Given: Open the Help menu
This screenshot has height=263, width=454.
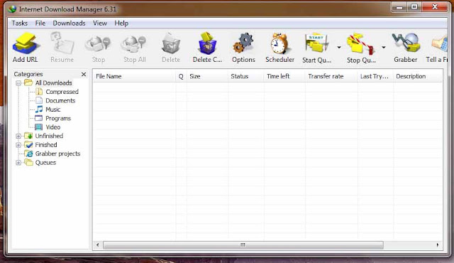Looking at the screenshot, I should tap(121, 23).
